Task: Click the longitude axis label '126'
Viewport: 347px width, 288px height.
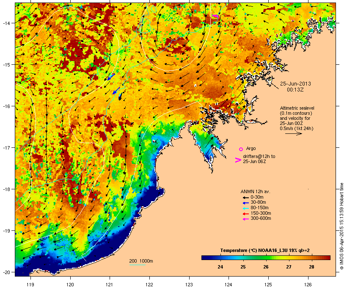Action: click(308, 285)
